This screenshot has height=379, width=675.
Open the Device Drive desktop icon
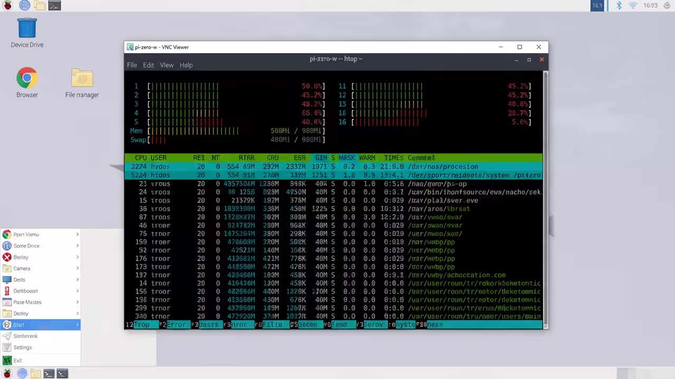click(27, 33)
